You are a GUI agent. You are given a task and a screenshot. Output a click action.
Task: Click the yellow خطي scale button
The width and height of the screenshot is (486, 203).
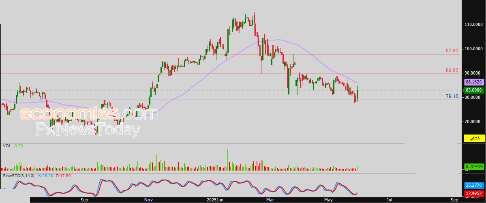pyautogui.click(x=474, y=138)
